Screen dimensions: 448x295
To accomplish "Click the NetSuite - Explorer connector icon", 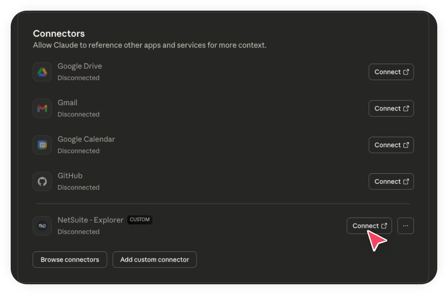I will [42, 226].
